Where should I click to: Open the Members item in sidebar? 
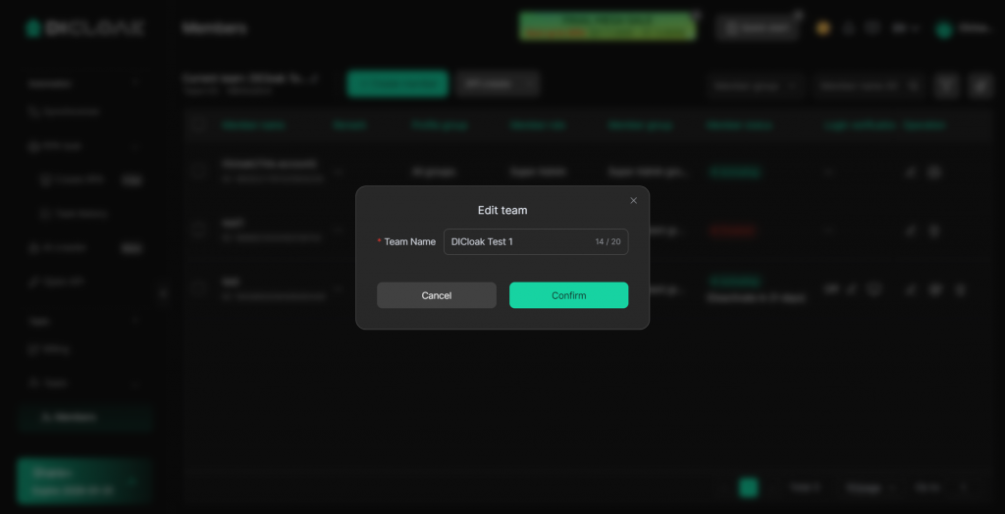coord(84,417)
